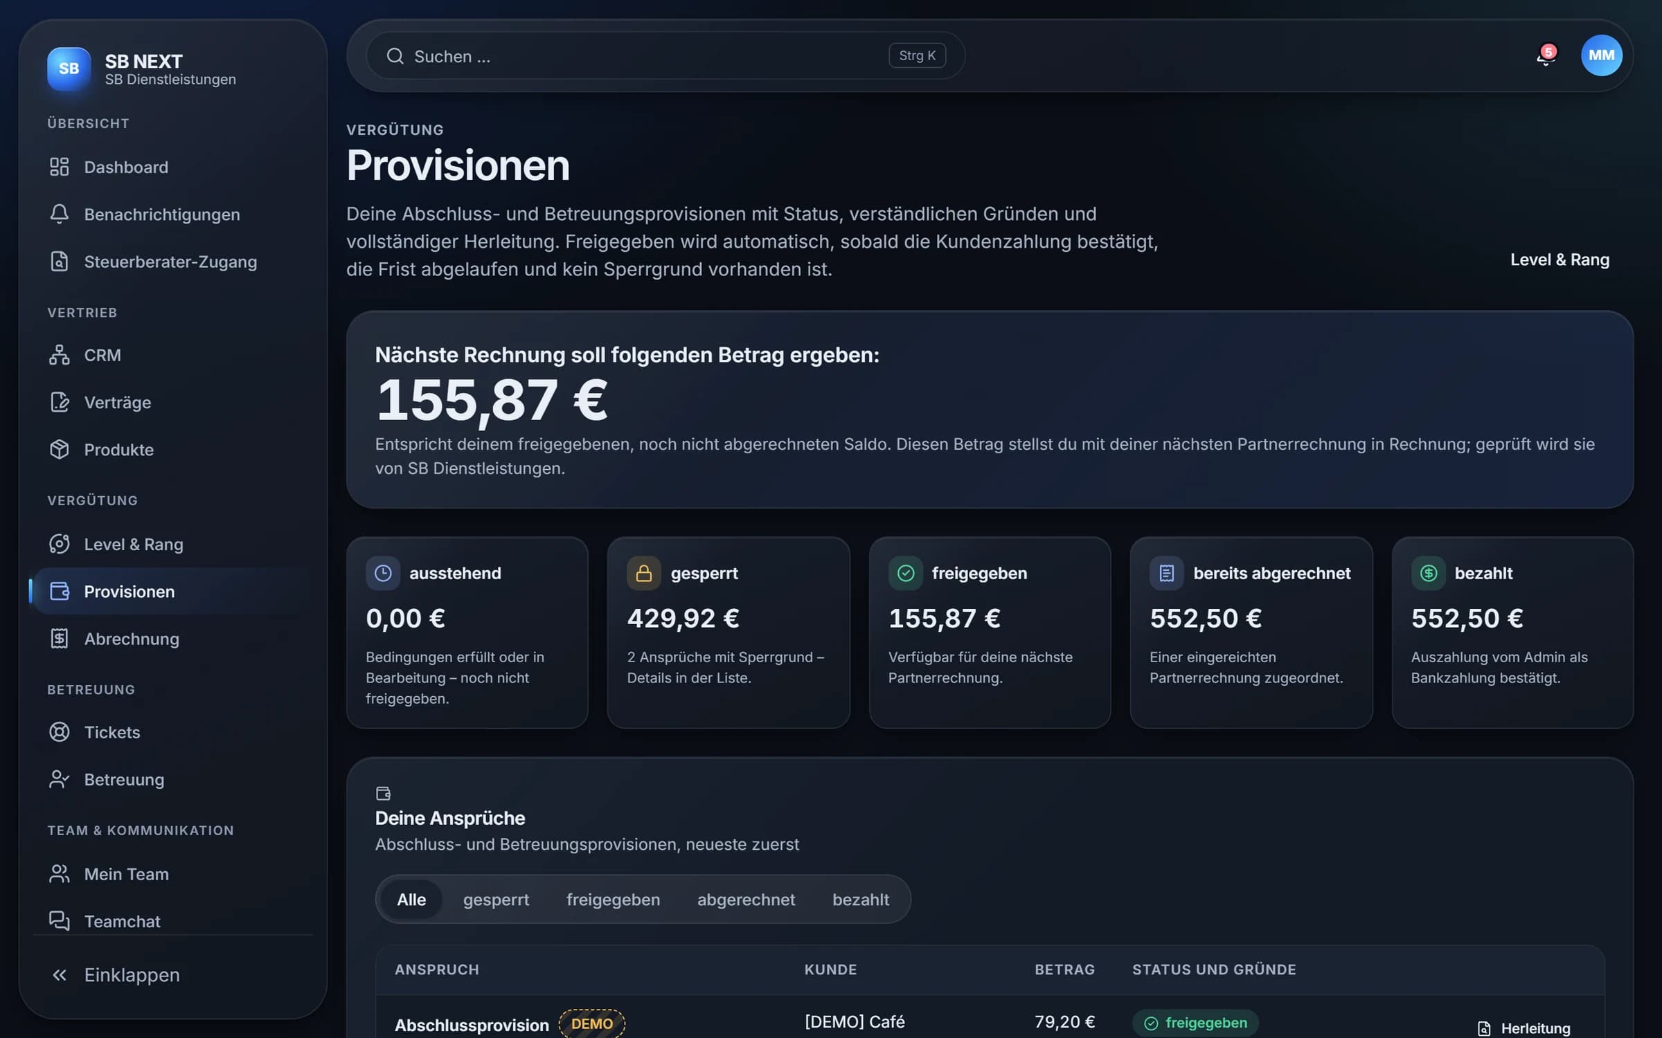Open Steuerberater-Zugang document icon
The height and width of the screenshot is (1038, 1662).
point(60,262)
